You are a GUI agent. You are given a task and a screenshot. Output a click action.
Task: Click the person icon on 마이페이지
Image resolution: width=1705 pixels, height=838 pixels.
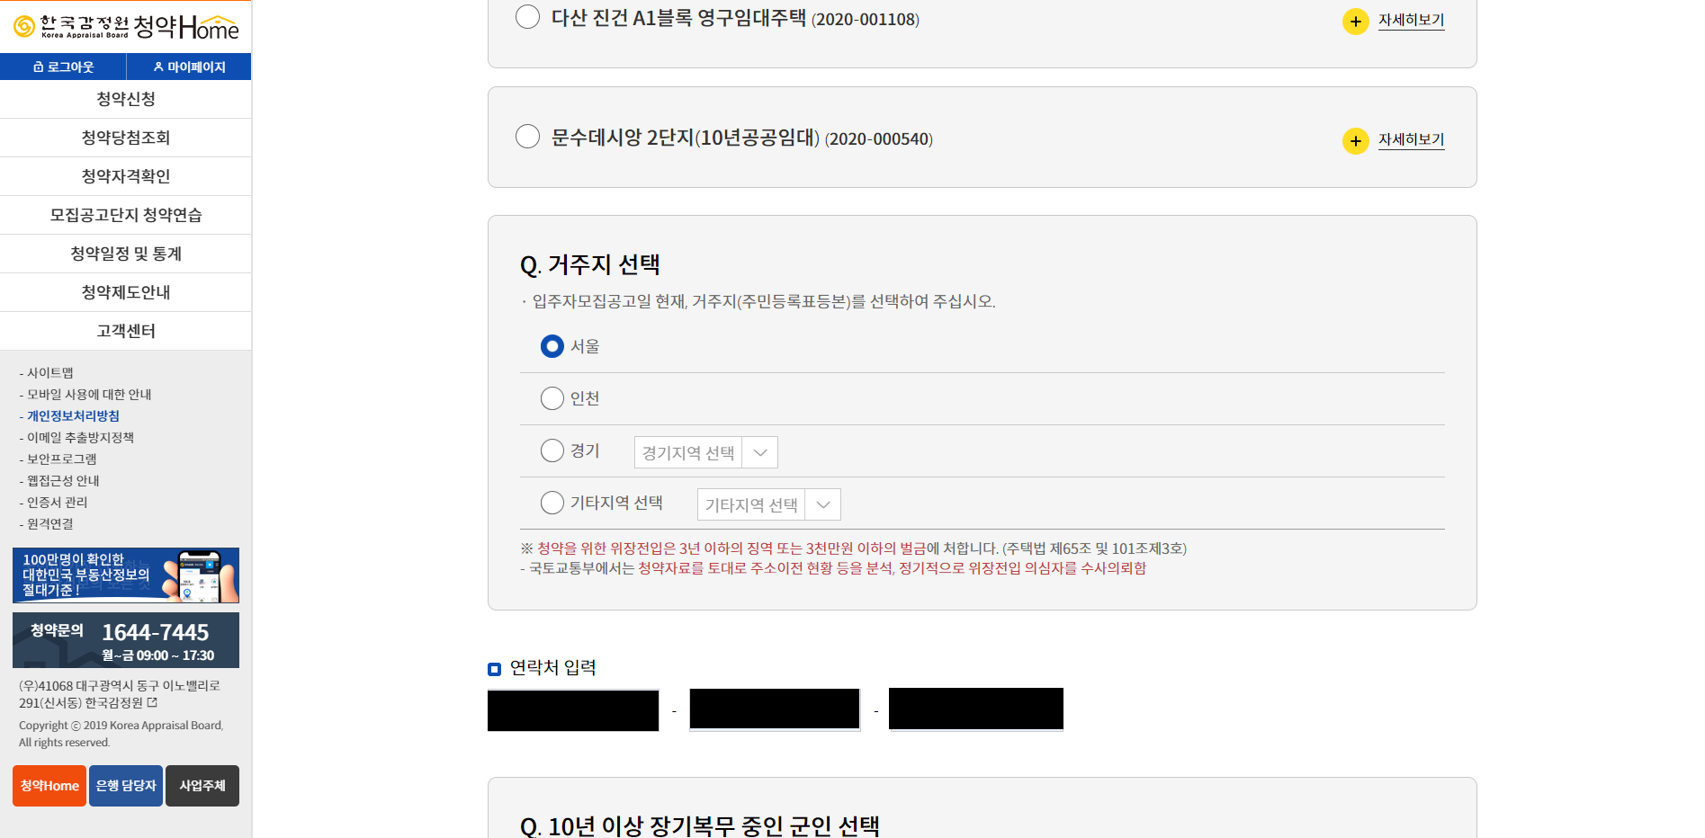coord(158,66)
